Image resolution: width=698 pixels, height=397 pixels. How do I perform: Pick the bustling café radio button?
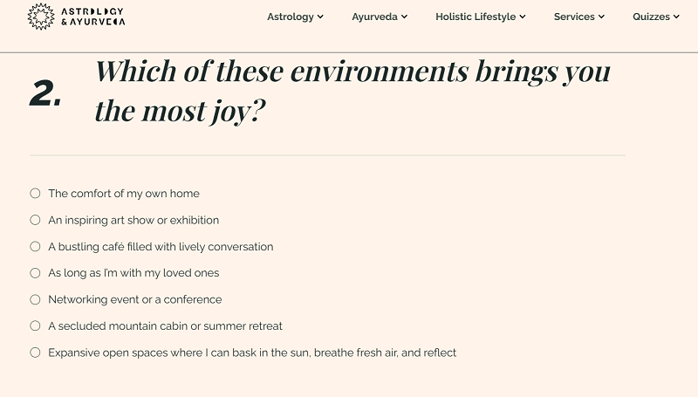[35, 247]
